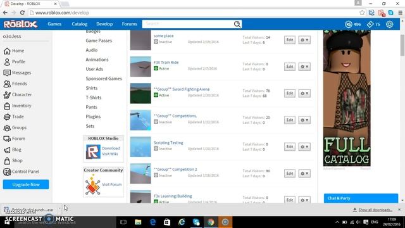Open gear dropdown for F3x Learning/Building
405x228 pixels.
click(x=304, y=200)
